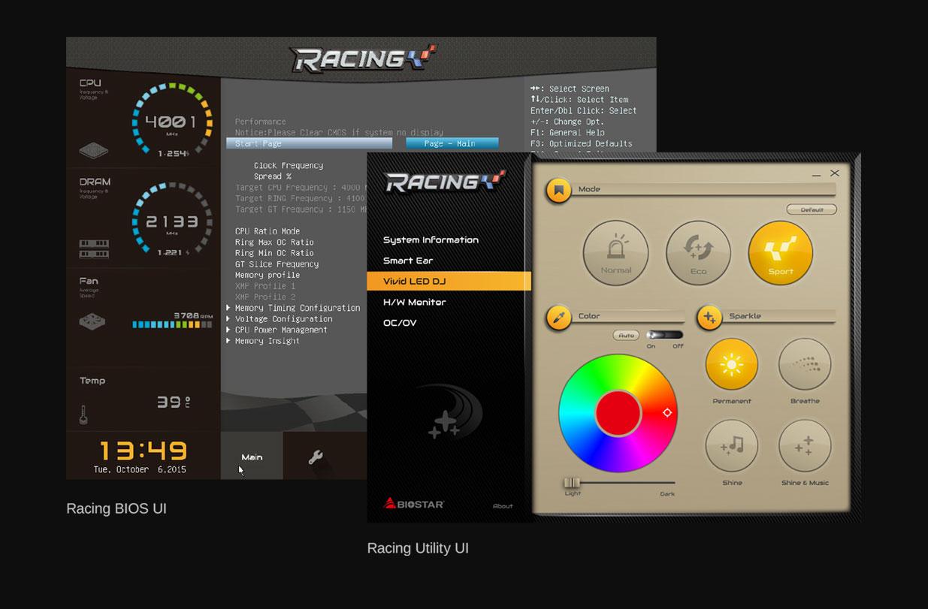Viewport: 928px width, 609px height.
Task: Activate the Sport mode button
Action: point(781,252)
